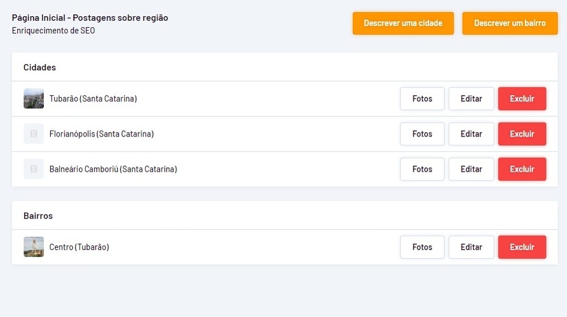
Task: Click the Balneário Camboriú placeholder image icon
Action: 33,169
